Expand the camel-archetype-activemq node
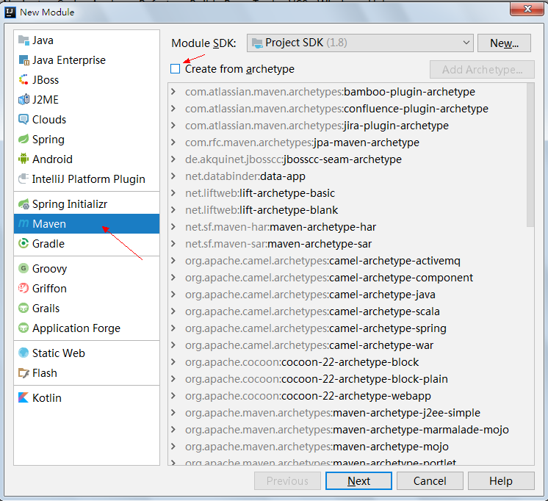This screenshot has height=501, width=548. click(173, 261)
